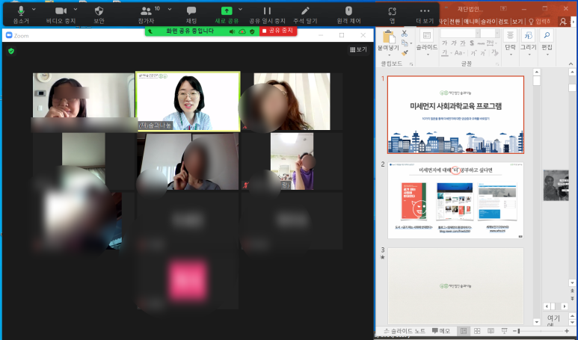Click cloud icon on green share bar
Viewport: 578px width, 340px height.
[x=242, y=31]
